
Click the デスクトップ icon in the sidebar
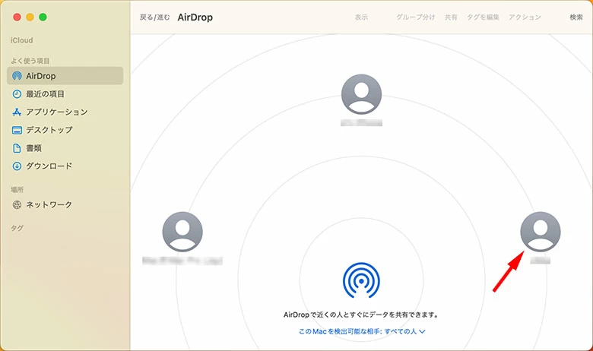[17, 130]
